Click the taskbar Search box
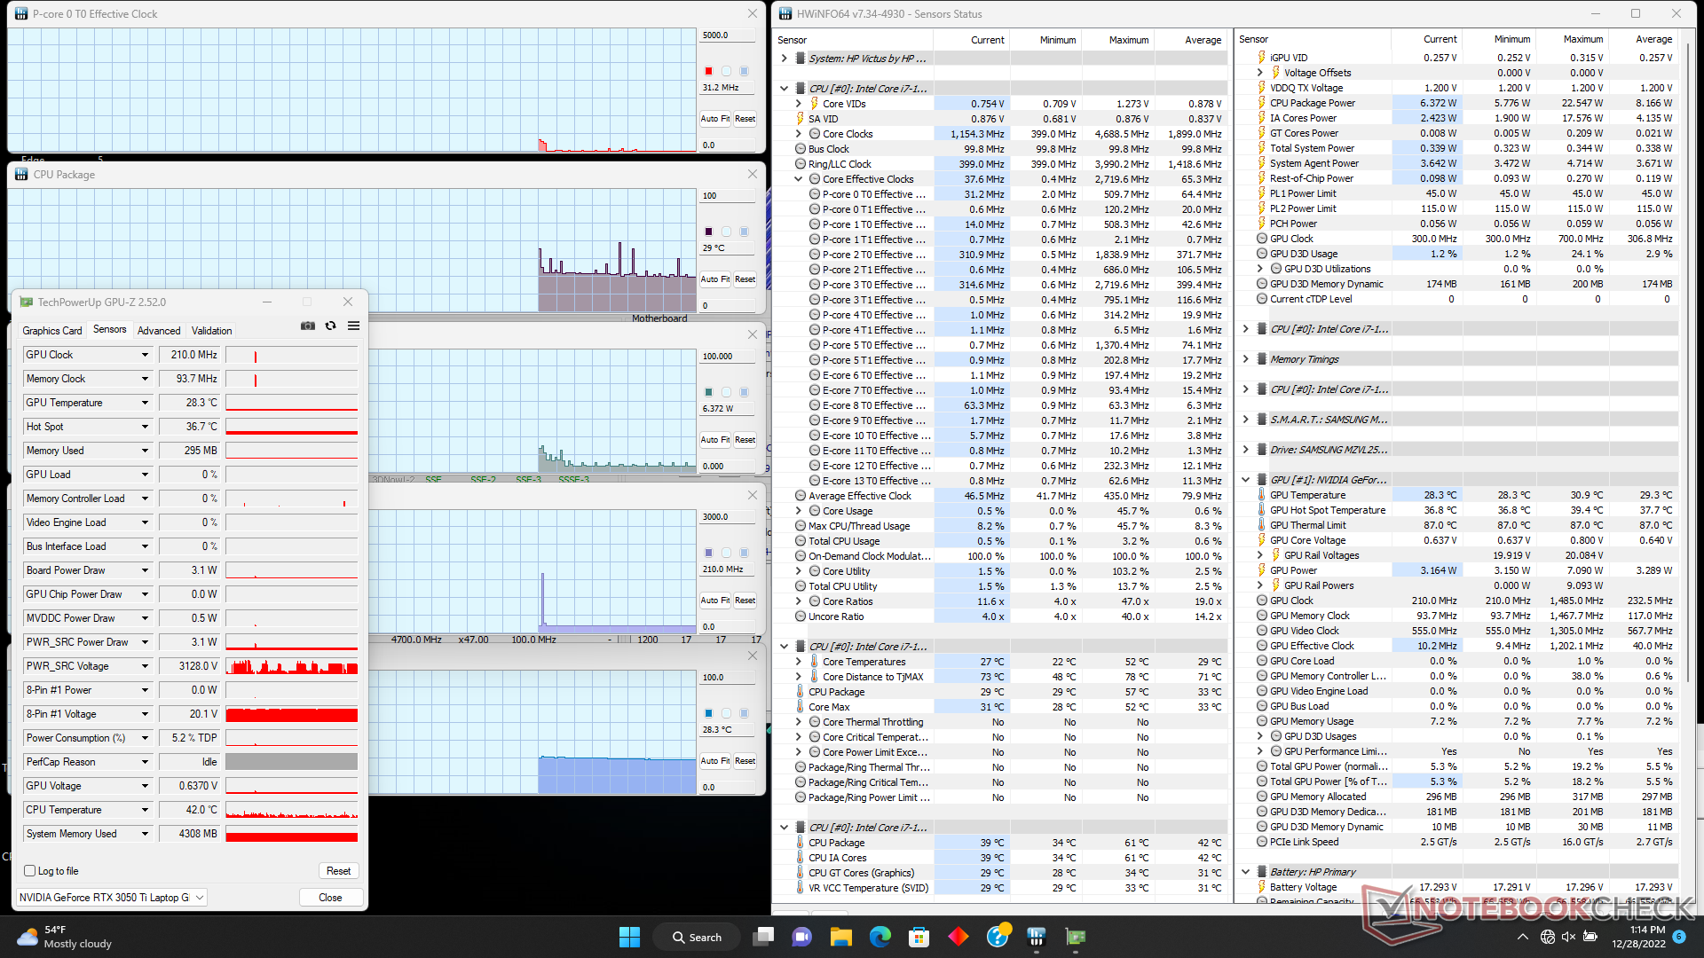 (x=698, y=937)
